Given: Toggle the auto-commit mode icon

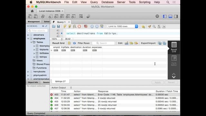Looking at the screenshot, I should (x=102, y=26).
